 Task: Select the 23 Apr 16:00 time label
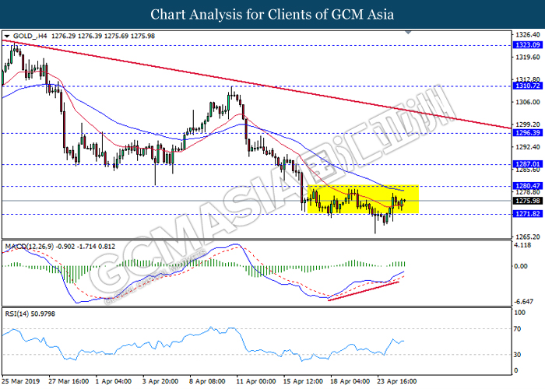click(x=397, y=381)
